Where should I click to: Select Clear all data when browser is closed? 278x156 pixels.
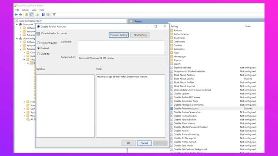click(217, 90)
